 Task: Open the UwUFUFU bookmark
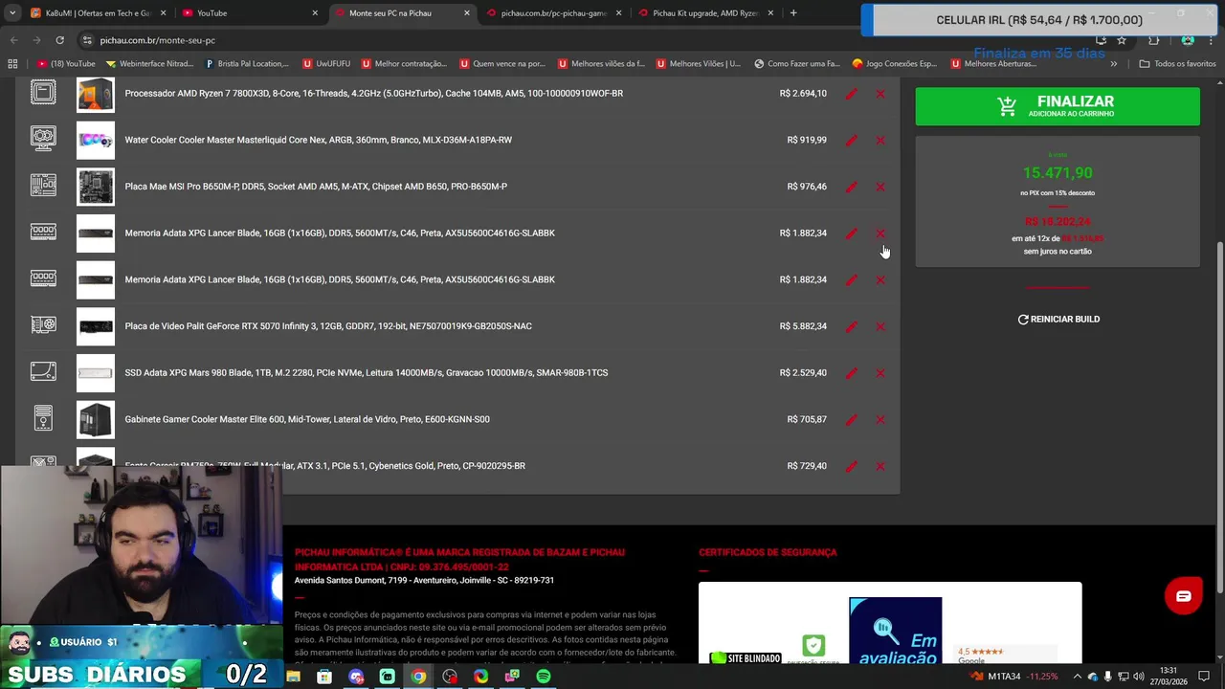click(326, 64)
